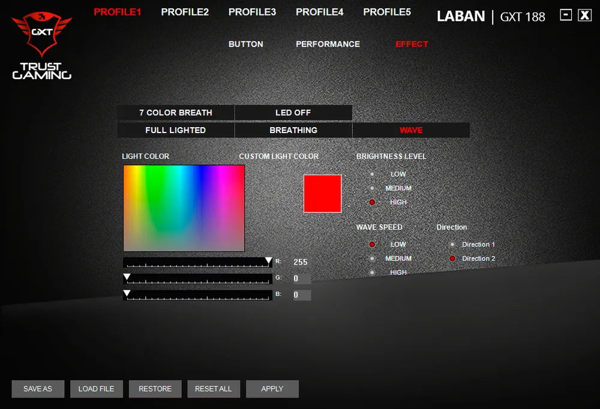This screenshot has width=600, height=409.
Task: Select Direction 1 for the wave
Action: click(452, 245)
